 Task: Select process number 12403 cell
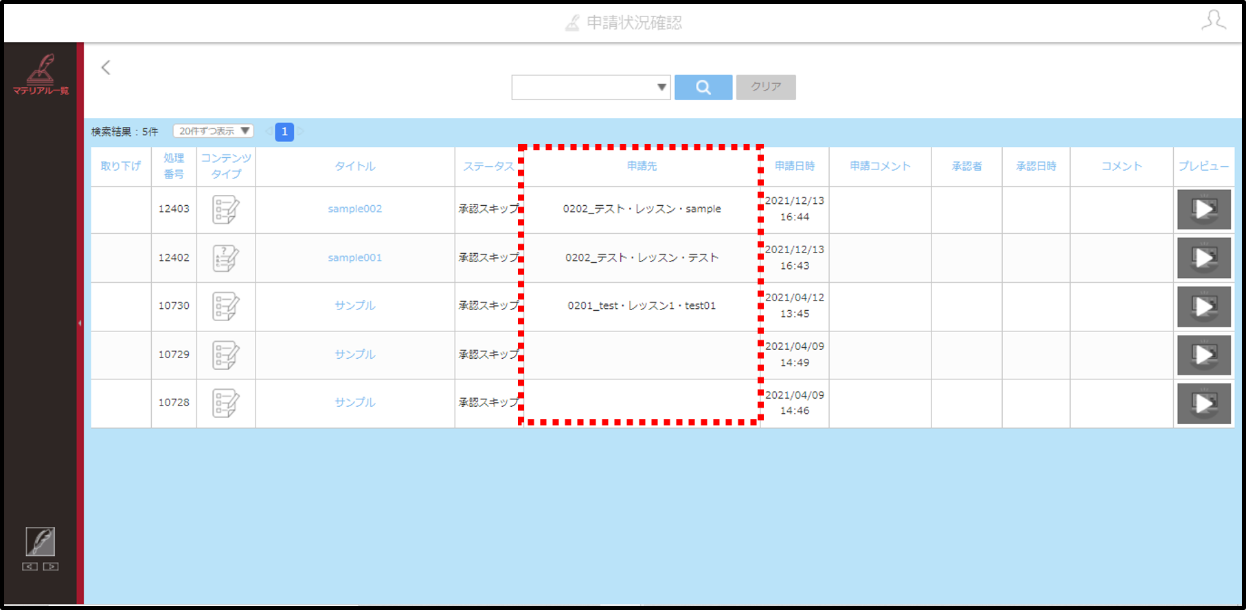tap(174, 209)
